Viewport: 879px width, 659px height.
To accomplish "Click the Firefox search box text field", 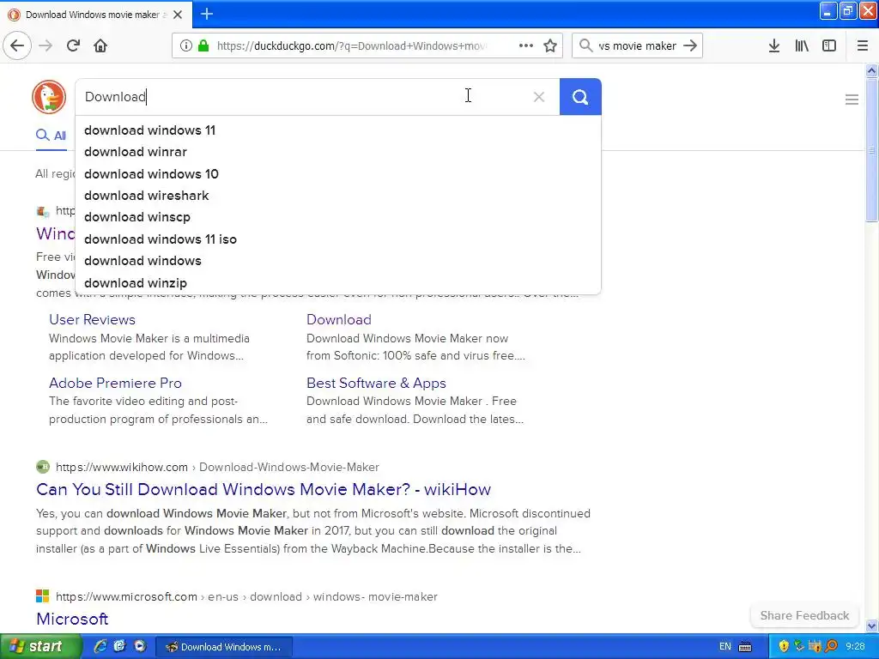I will (637, 46).
